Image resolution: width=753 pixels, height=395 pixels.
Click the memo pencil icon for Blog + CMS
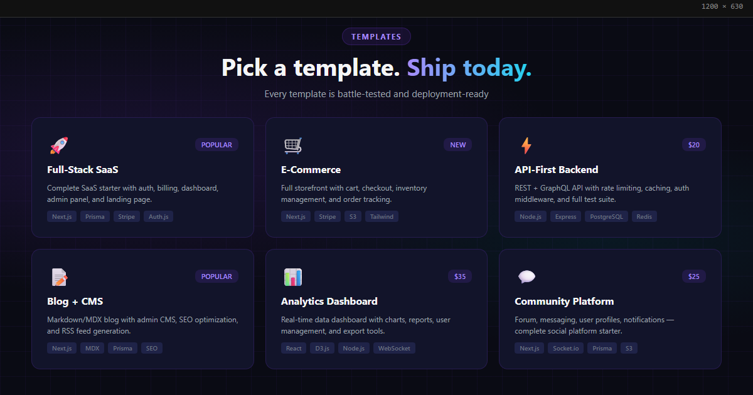[x=59, y=277]
